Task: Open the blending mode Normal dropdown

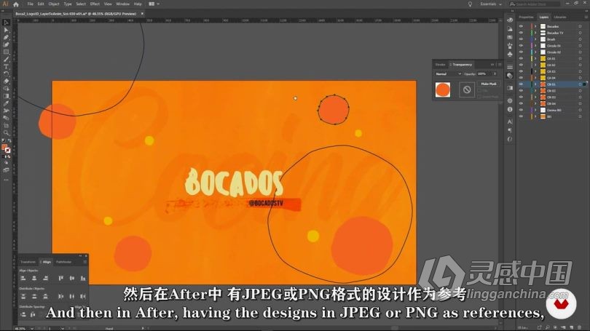Action: (x=448, y=74)
